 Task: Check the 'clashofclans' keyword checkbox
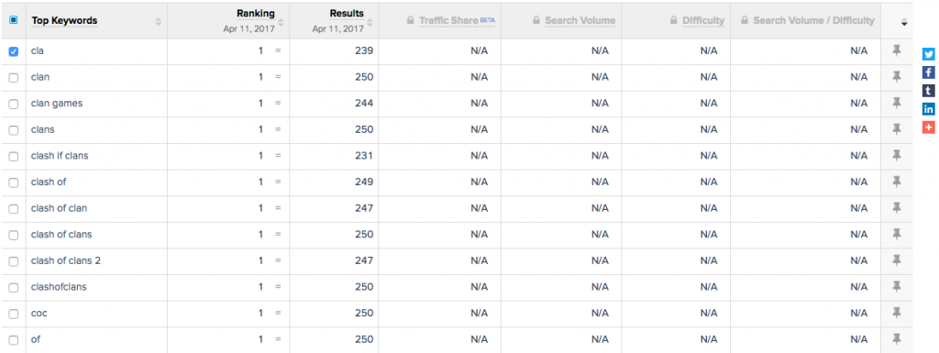(x=13, y=288)
